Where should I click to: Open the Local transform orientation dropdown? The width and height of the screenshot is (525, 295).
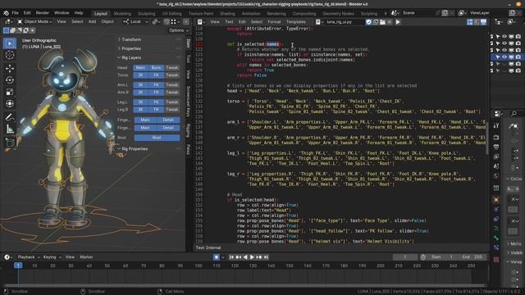135,22
